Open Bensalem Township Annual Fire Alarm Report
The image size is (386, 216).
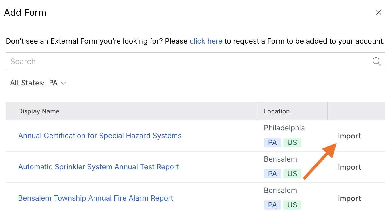pyautogui.click(x=96, y=198)
